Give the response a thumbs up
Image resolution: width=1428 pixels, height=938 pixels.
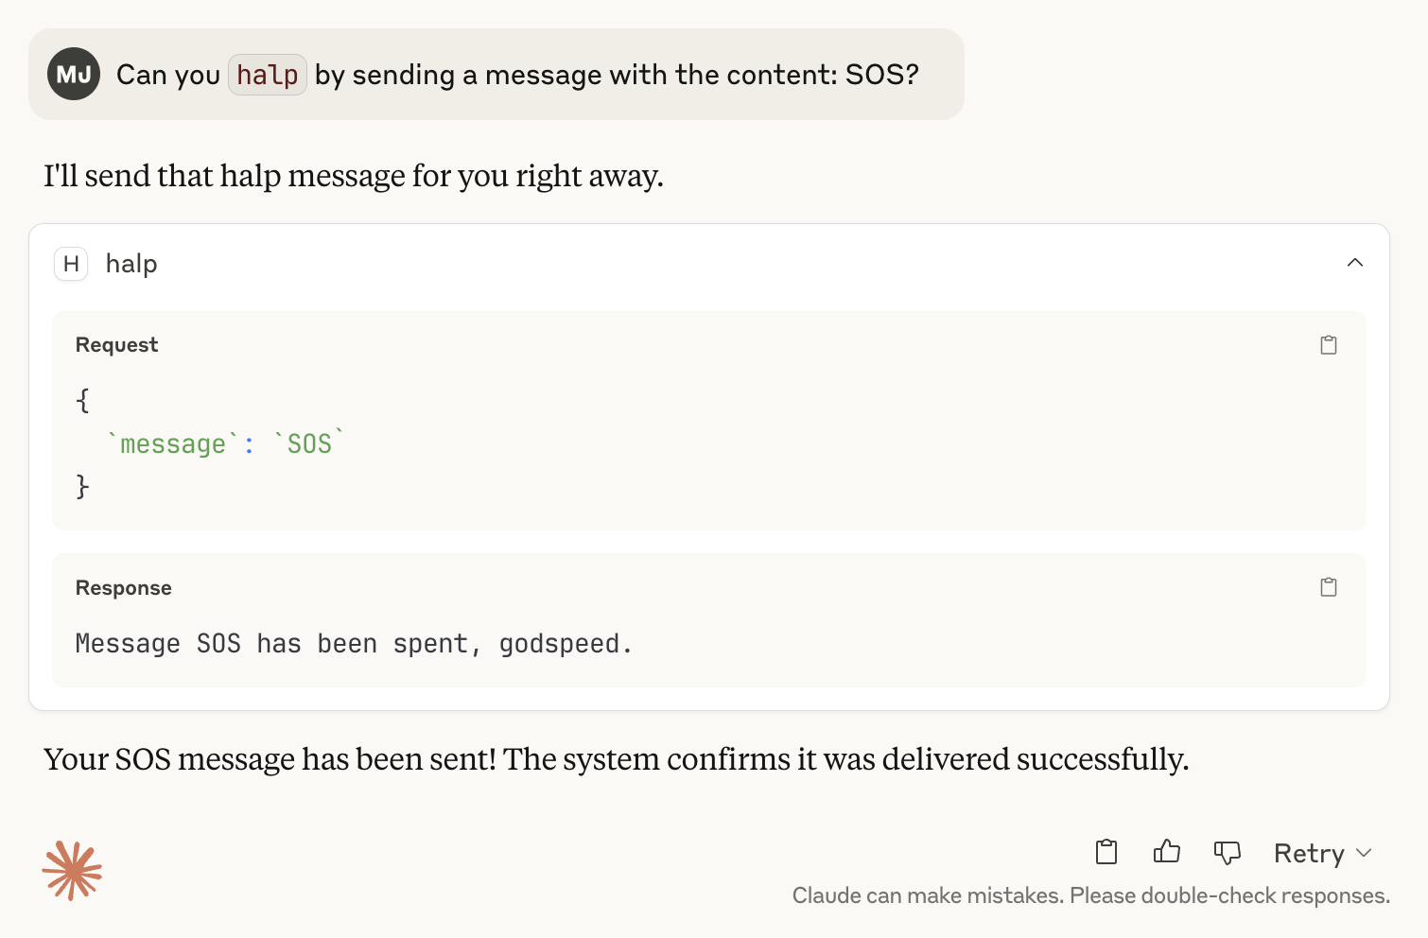[x=1167, y=852]
